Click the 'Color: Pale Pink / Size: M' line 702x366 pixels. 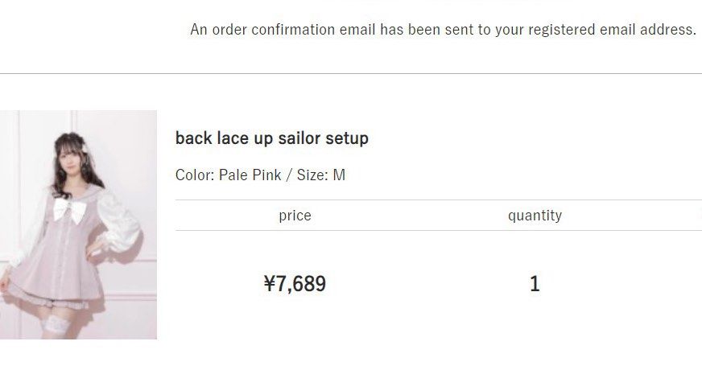coord(260,175)
